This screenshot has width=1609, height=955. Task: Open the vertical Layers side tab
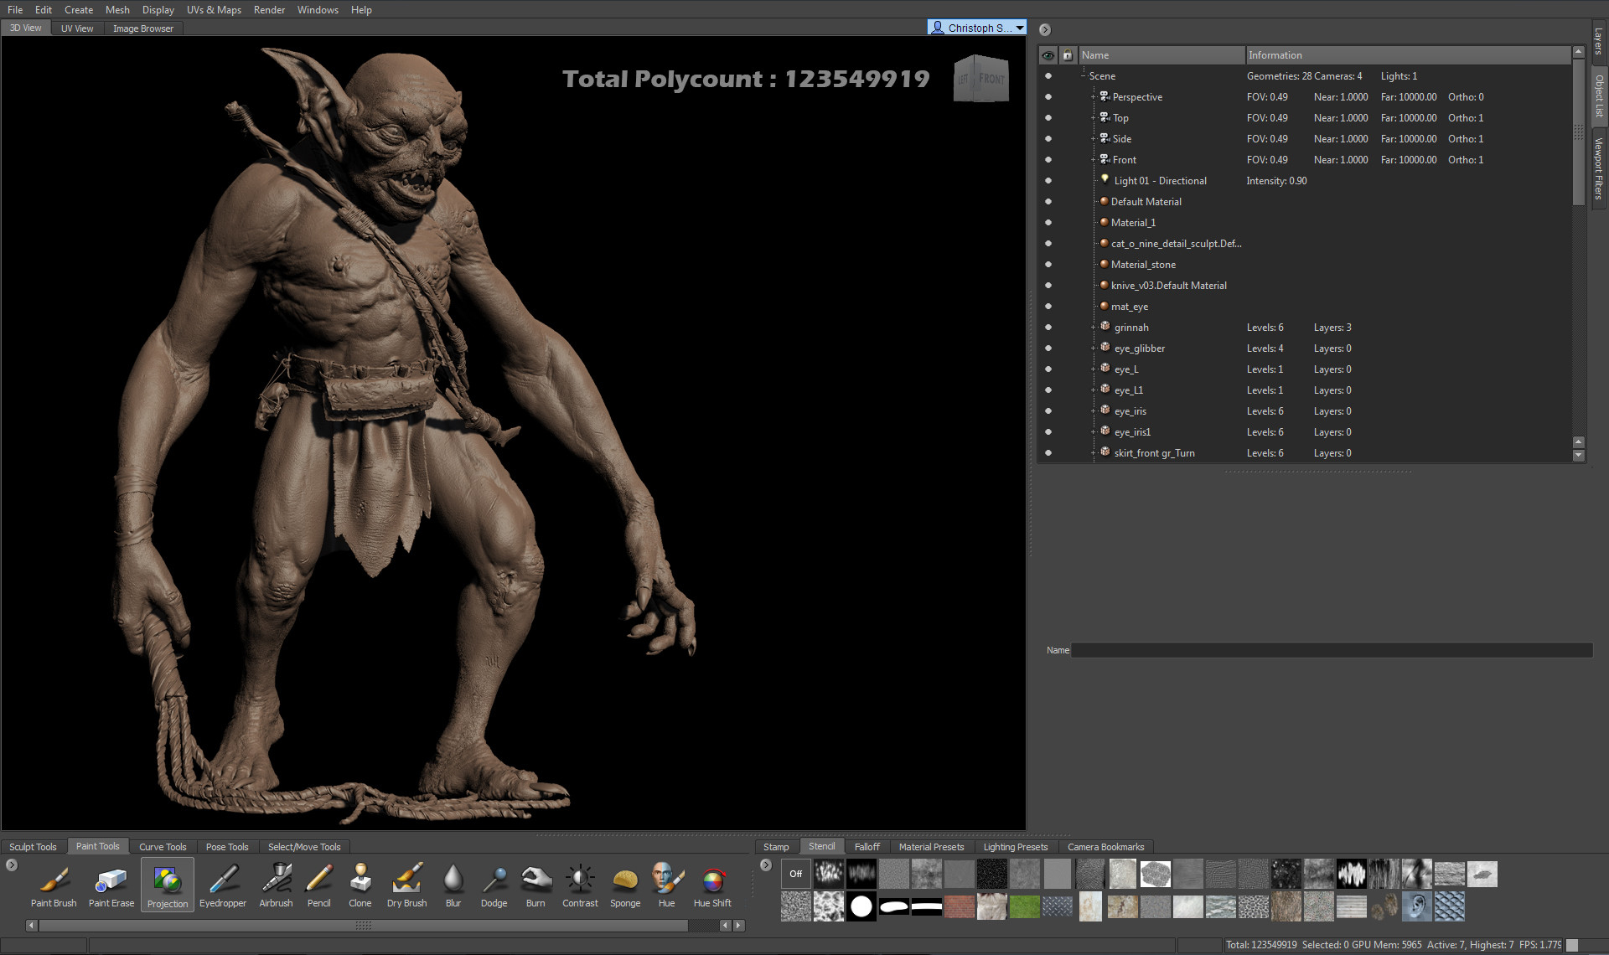click(1599, 41)
